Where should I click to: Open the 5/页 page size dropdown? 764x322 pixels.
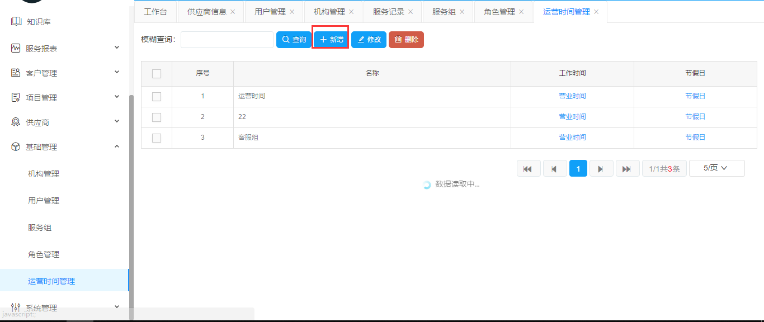(x=716, y=168)
